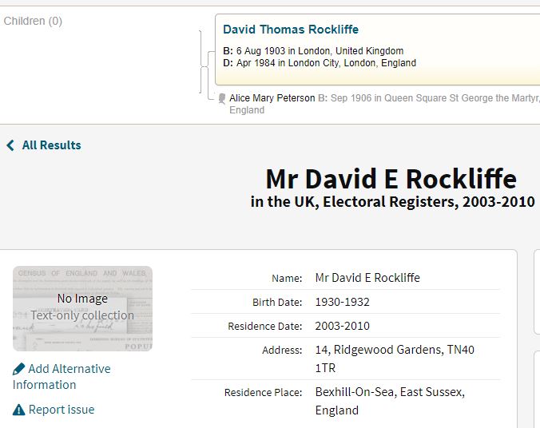Click the UK Electoral Registers 2003-2010 subtitle
540x428 pixels.
tap(392, 202)
